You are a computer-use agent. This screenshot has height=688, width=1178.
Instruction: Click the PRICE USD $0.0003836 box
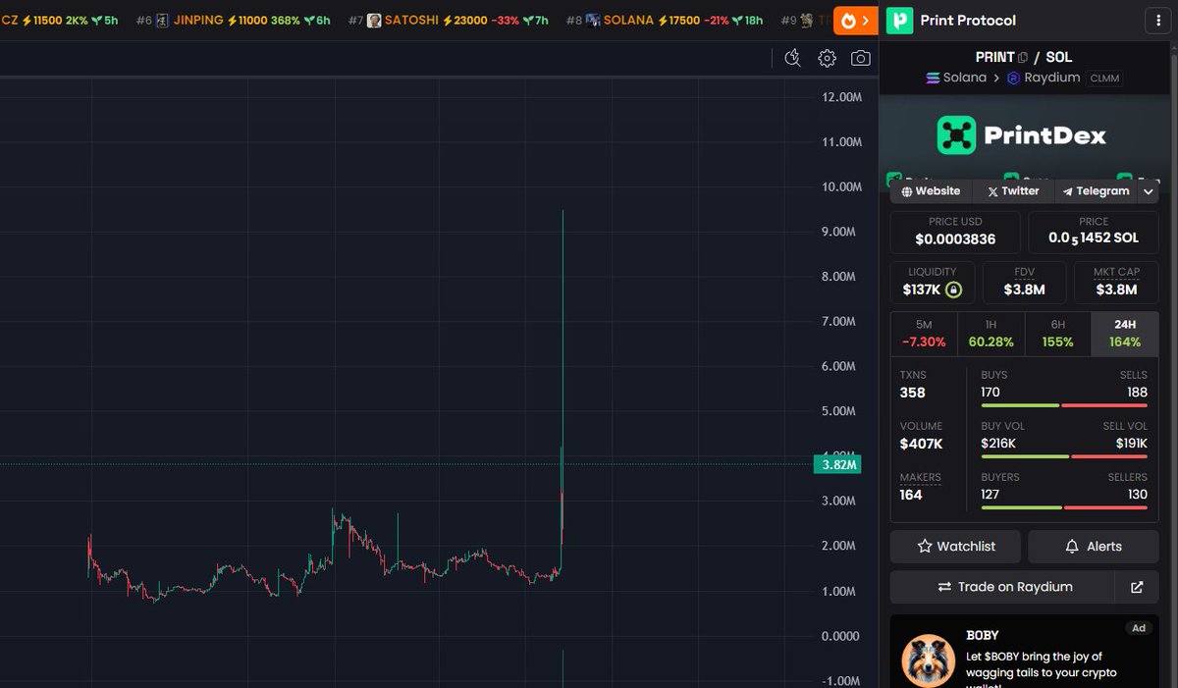[x=955, y=232]
